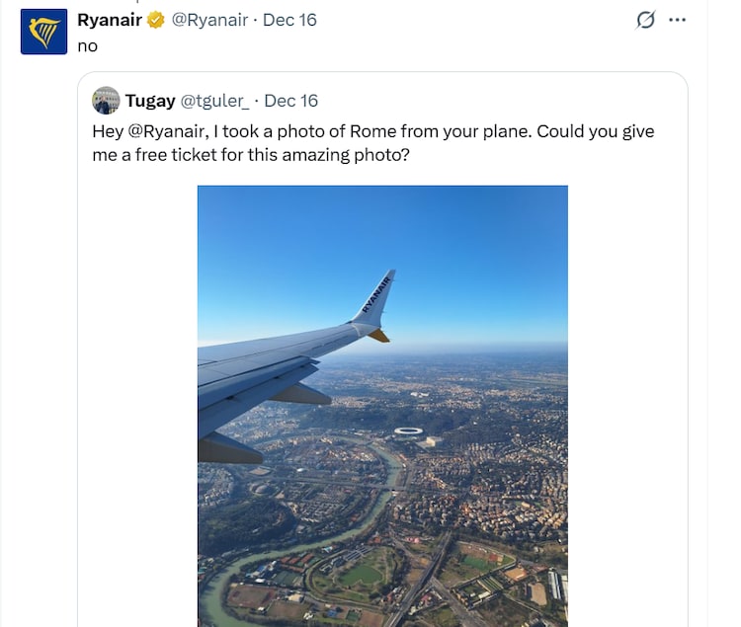
Task: Click the @Ryanair handle in the tweet header
Action: point(210,20)
